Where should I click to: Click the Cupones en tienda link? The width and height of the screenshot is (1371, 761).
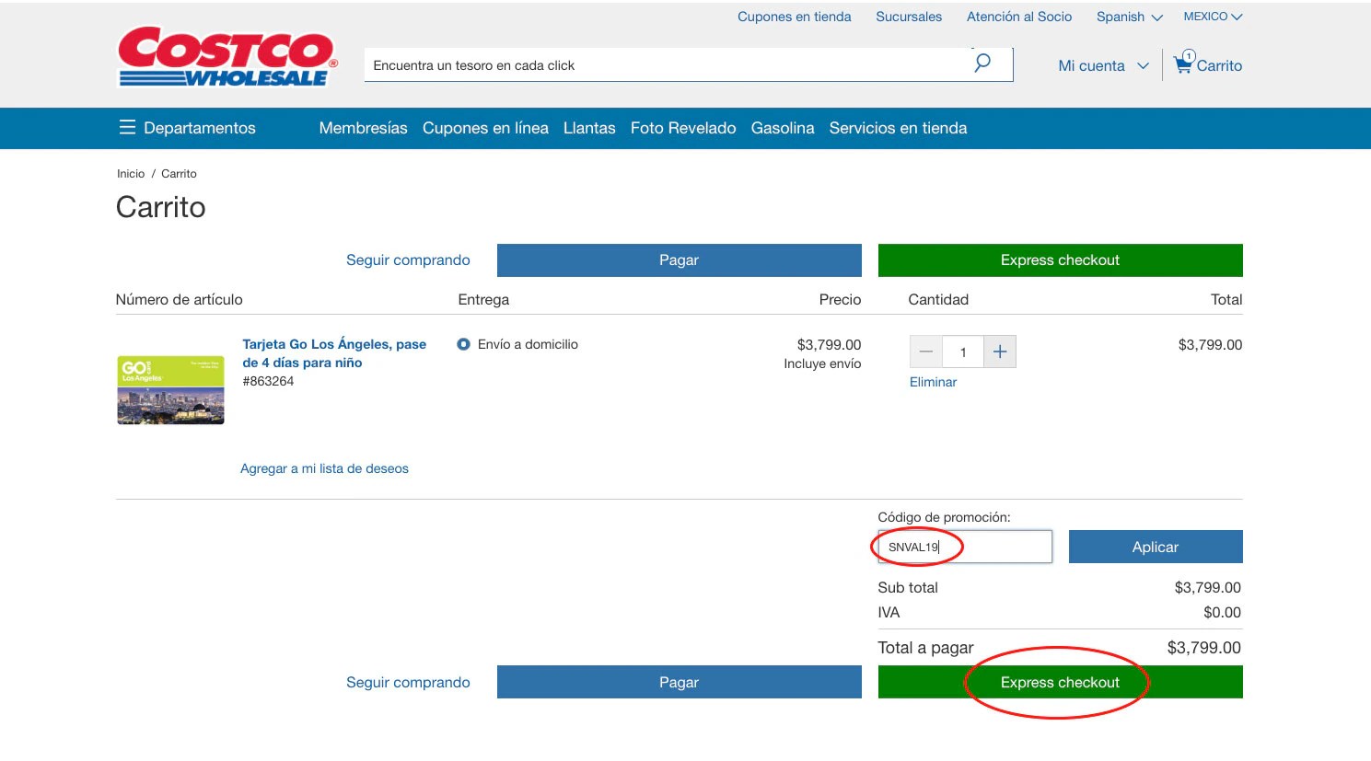794,17
